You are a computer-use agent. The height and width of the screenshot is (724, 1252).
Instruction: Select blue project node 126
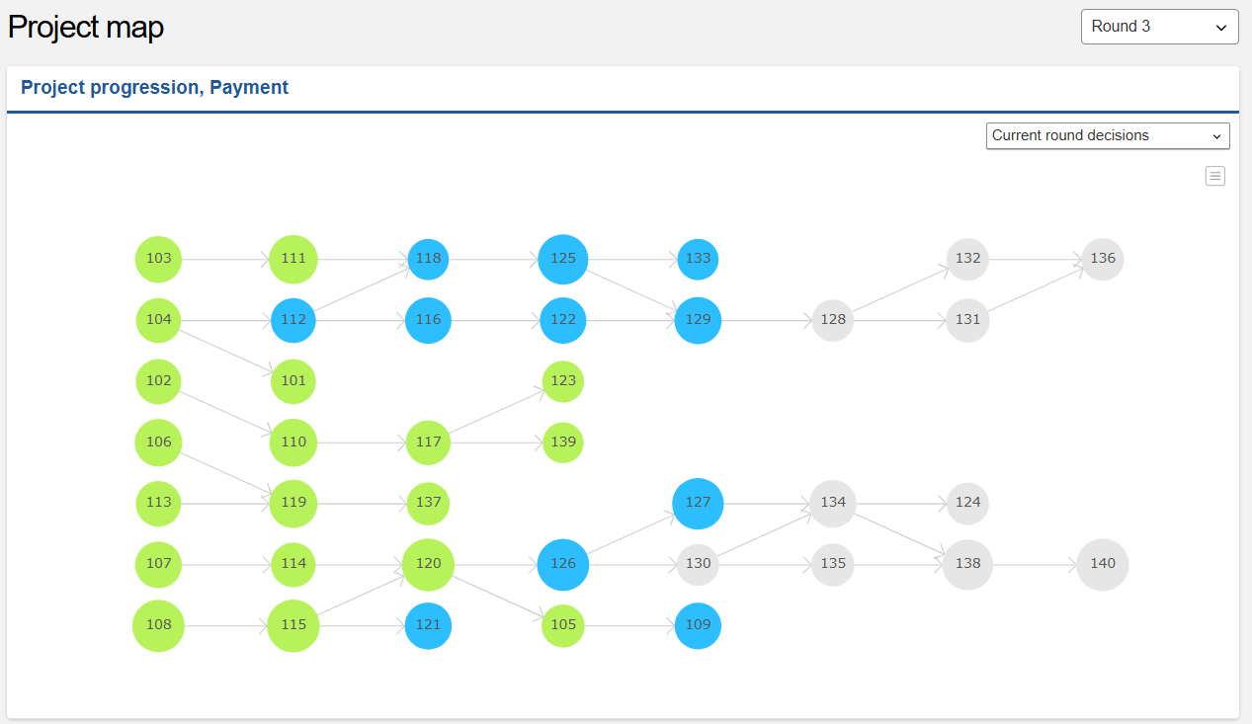(x=563, y=564)
